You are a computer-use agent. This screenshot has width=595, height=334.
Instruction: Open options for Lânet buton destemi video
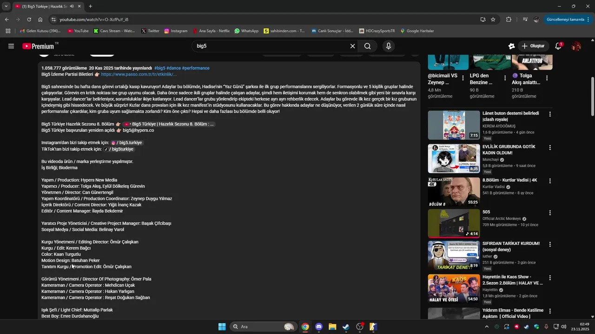[550, 114]
